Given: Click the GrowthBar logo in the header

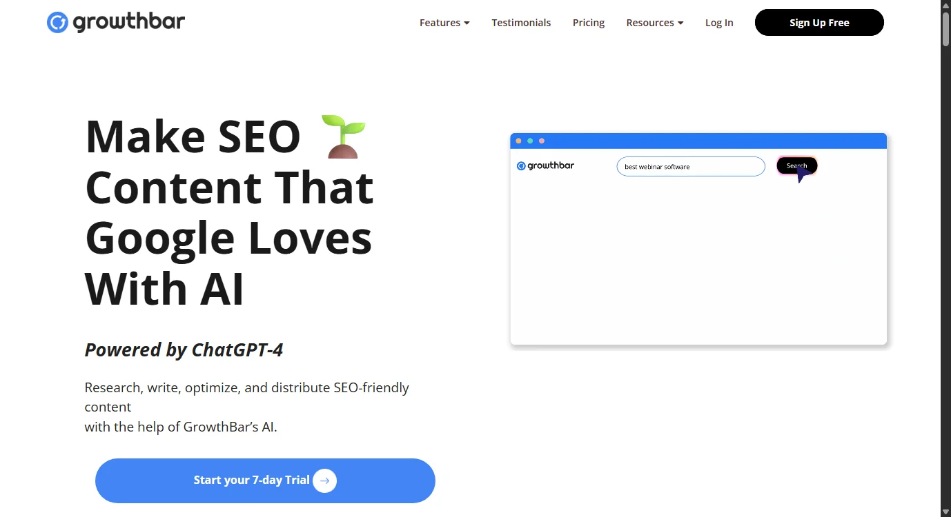Looking at the screenshot, I should click(x=116, y=22).
